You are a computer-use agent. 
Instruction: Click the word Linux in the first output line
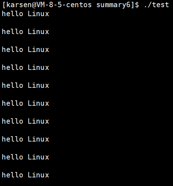tap(38, 14)
